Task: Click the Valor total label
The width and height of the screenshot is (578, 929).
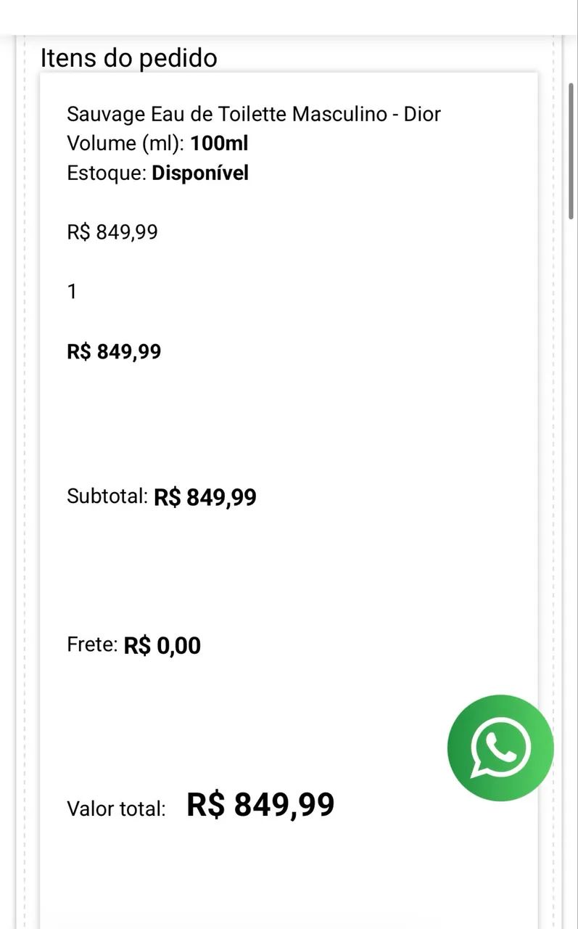Action: pyautogui.click(x=116, y=809)
